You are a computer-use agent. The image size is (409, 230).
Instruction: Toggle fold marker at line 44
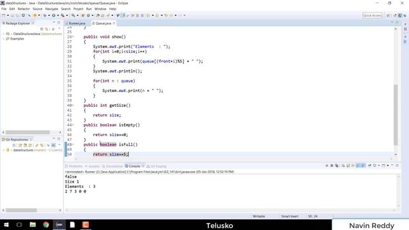tap(73, 125)
